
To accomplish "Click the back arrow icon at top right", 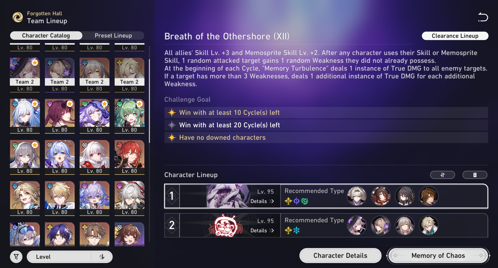I will coord(483,17).
